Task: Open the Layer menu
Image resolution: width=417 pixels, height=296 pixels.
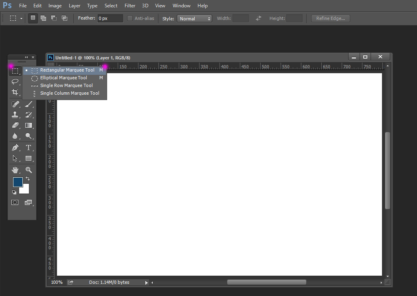Action: point(75,6)
